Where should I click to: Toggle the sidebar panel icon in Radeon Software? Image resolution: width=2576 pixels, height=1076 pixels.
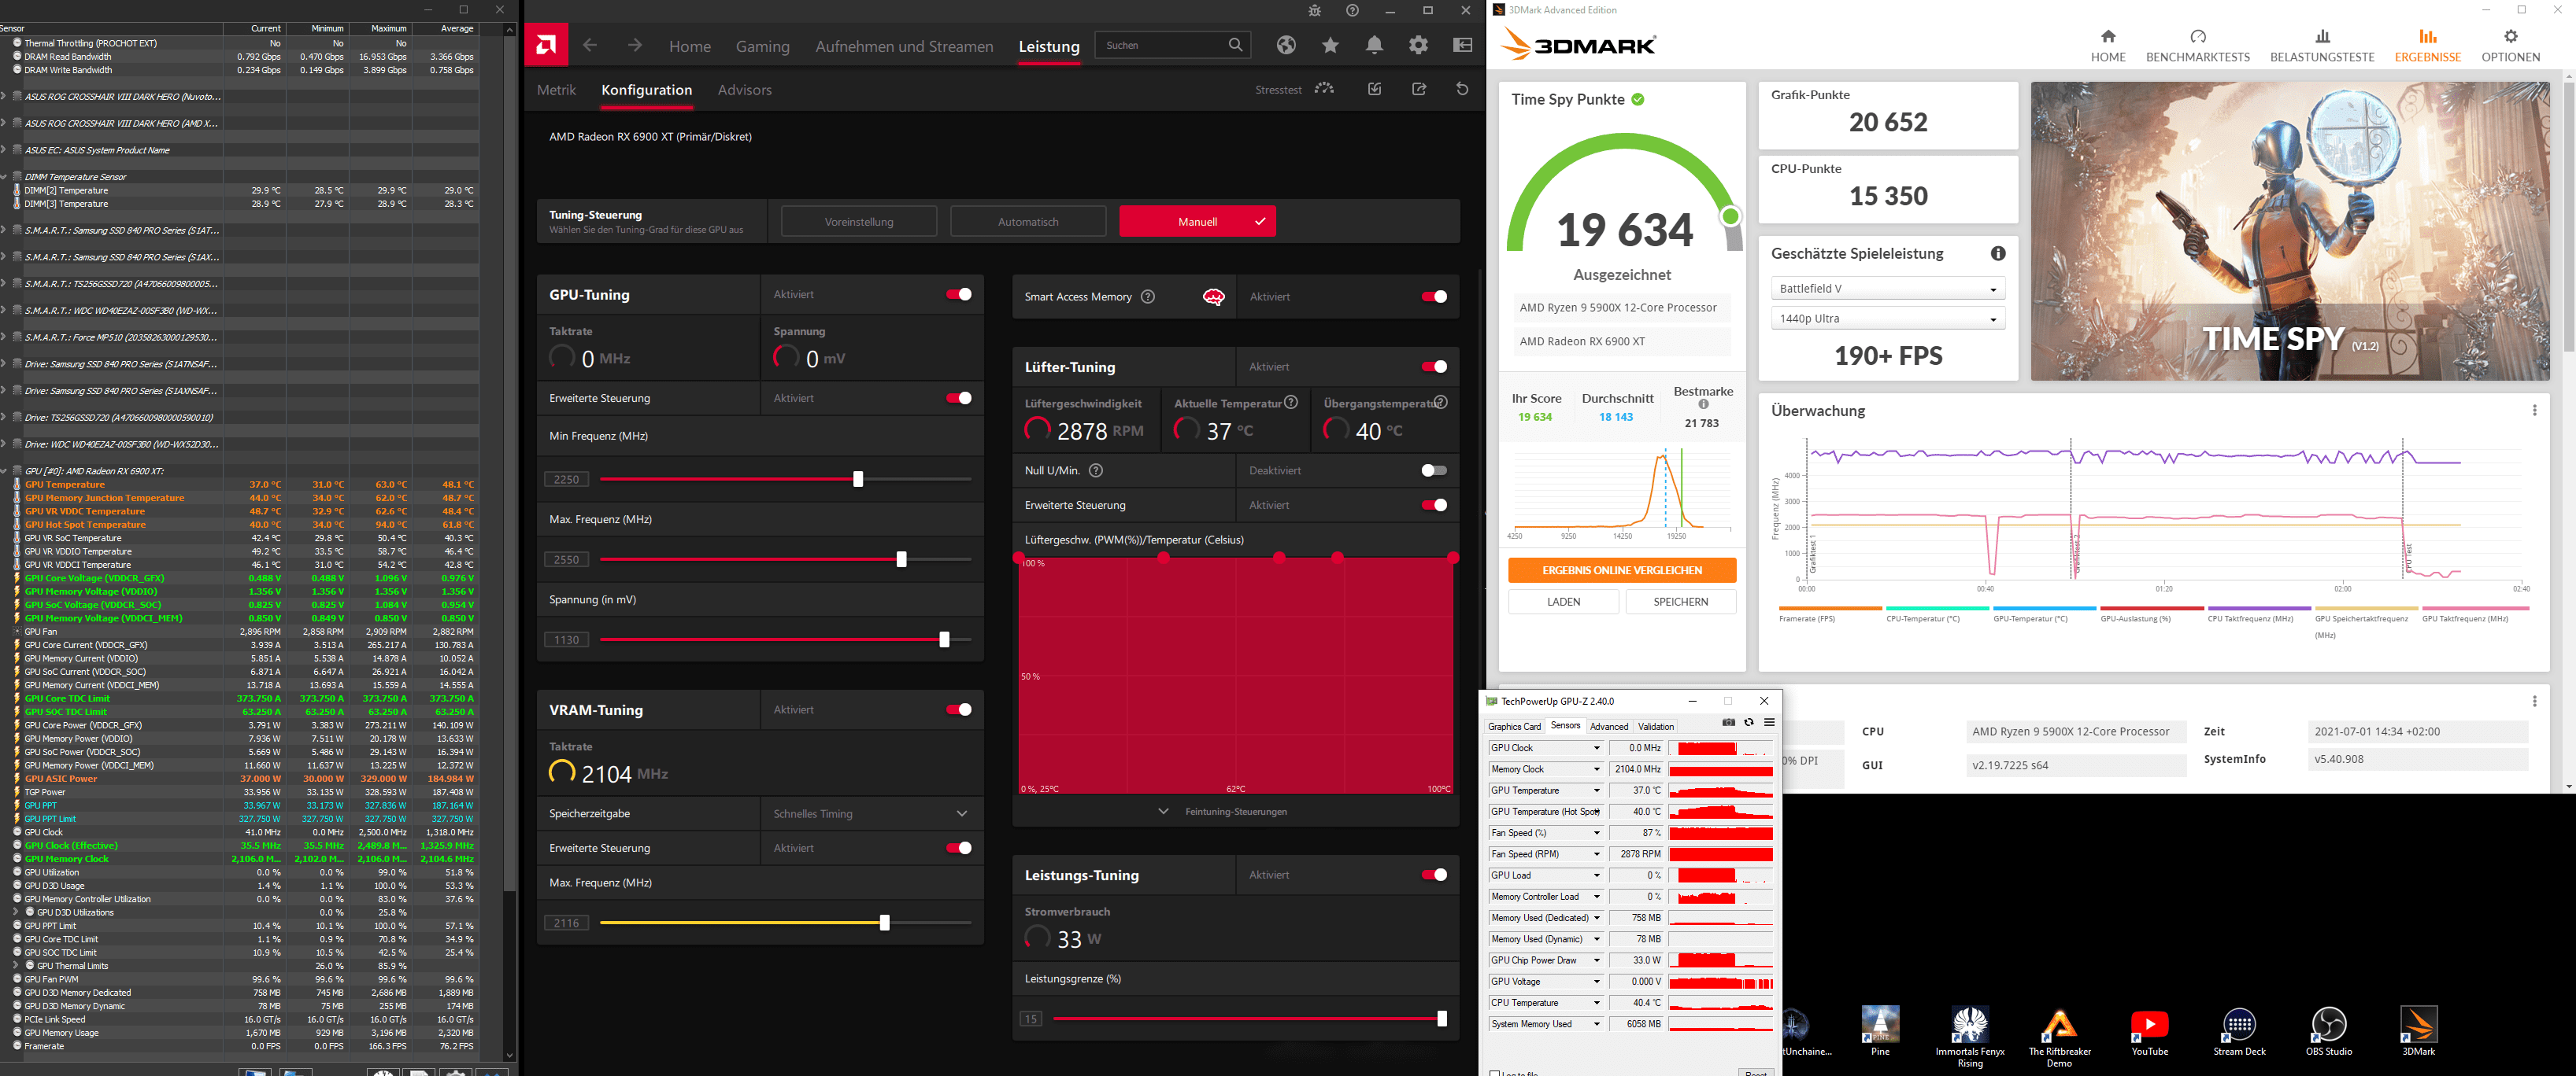(1462, 45)
